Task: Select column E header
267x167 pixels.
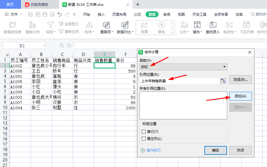Action: [x=105, y=54]
